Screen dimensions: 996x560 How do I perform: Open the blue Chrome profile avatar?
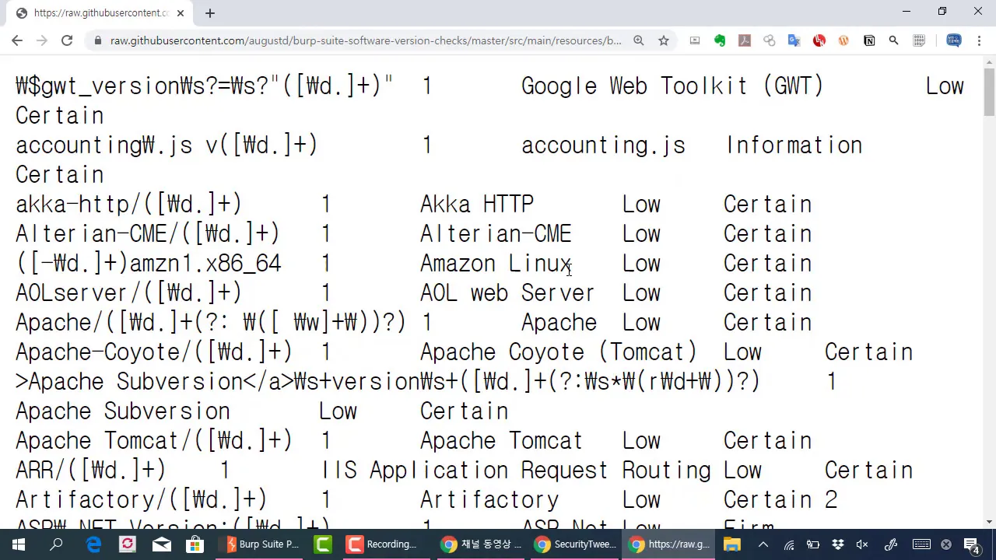coord(954,40)
